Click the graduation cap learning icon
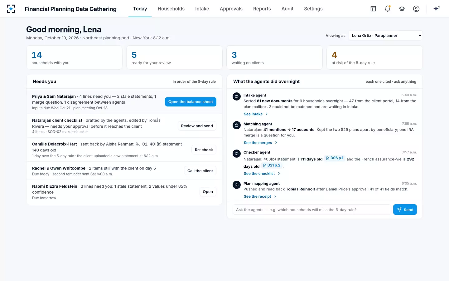The image size is (449, 281). (402, 9)
